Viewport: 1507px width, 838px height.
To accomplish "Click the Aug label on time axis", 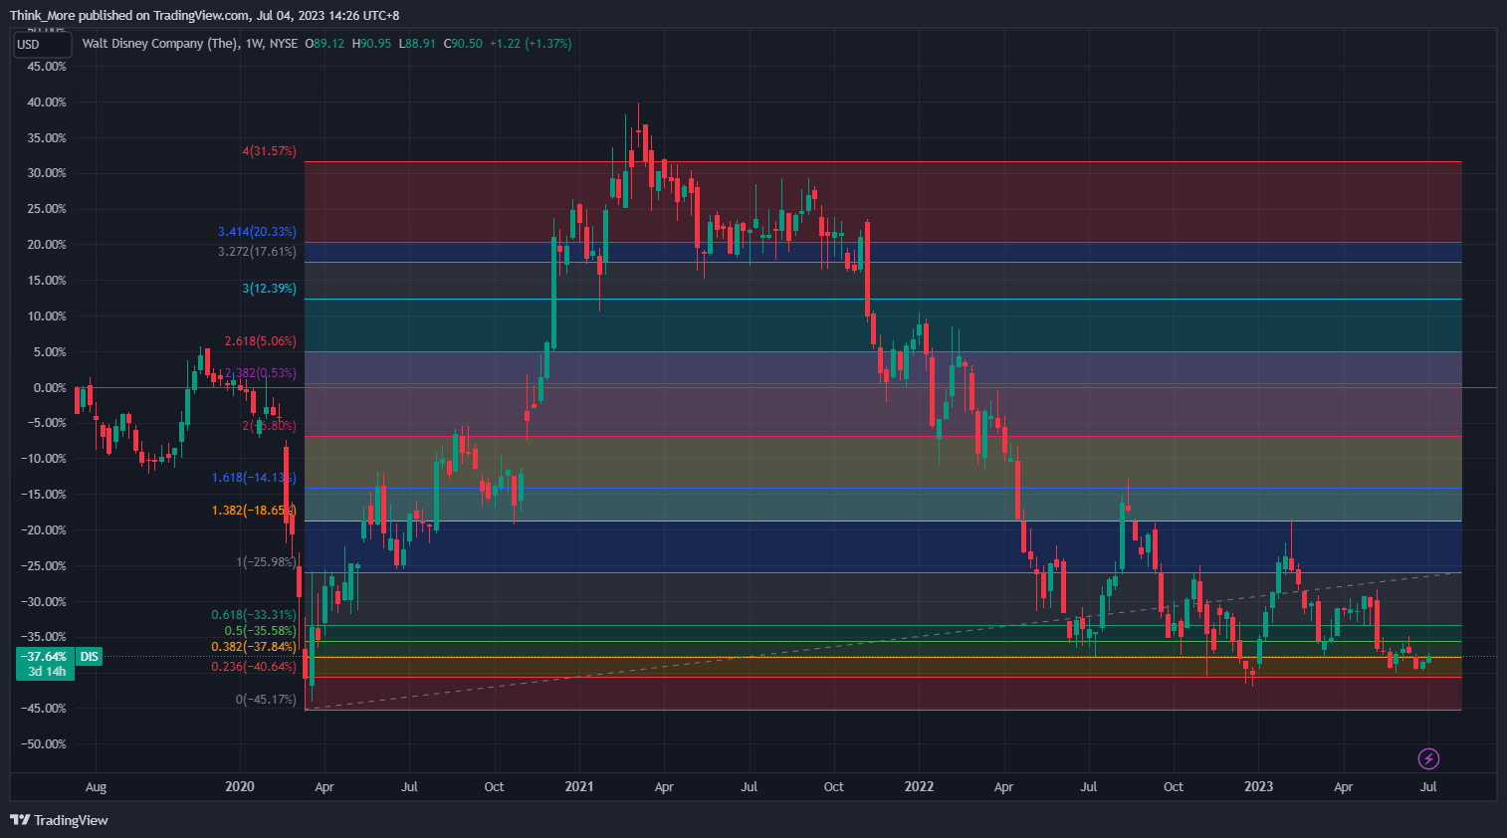I will tap(96, 787).
